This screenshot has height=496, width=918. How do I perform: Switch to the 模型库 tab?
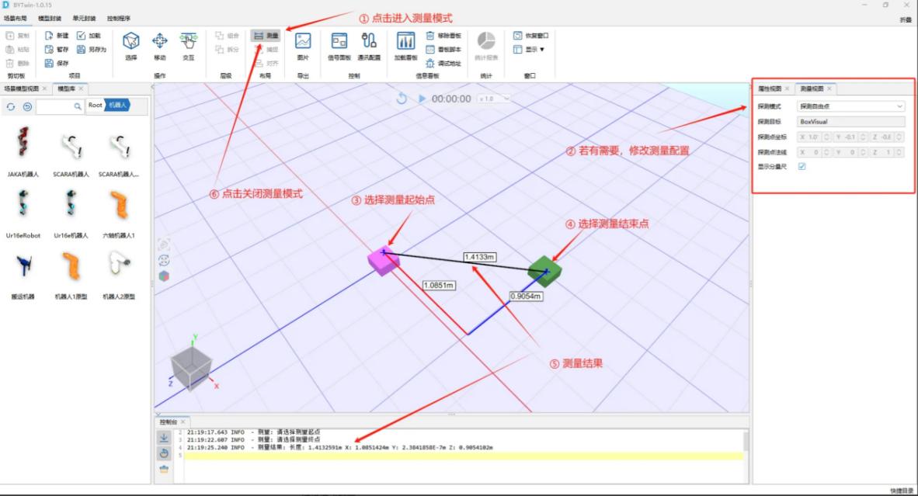[x=66, y=88]
